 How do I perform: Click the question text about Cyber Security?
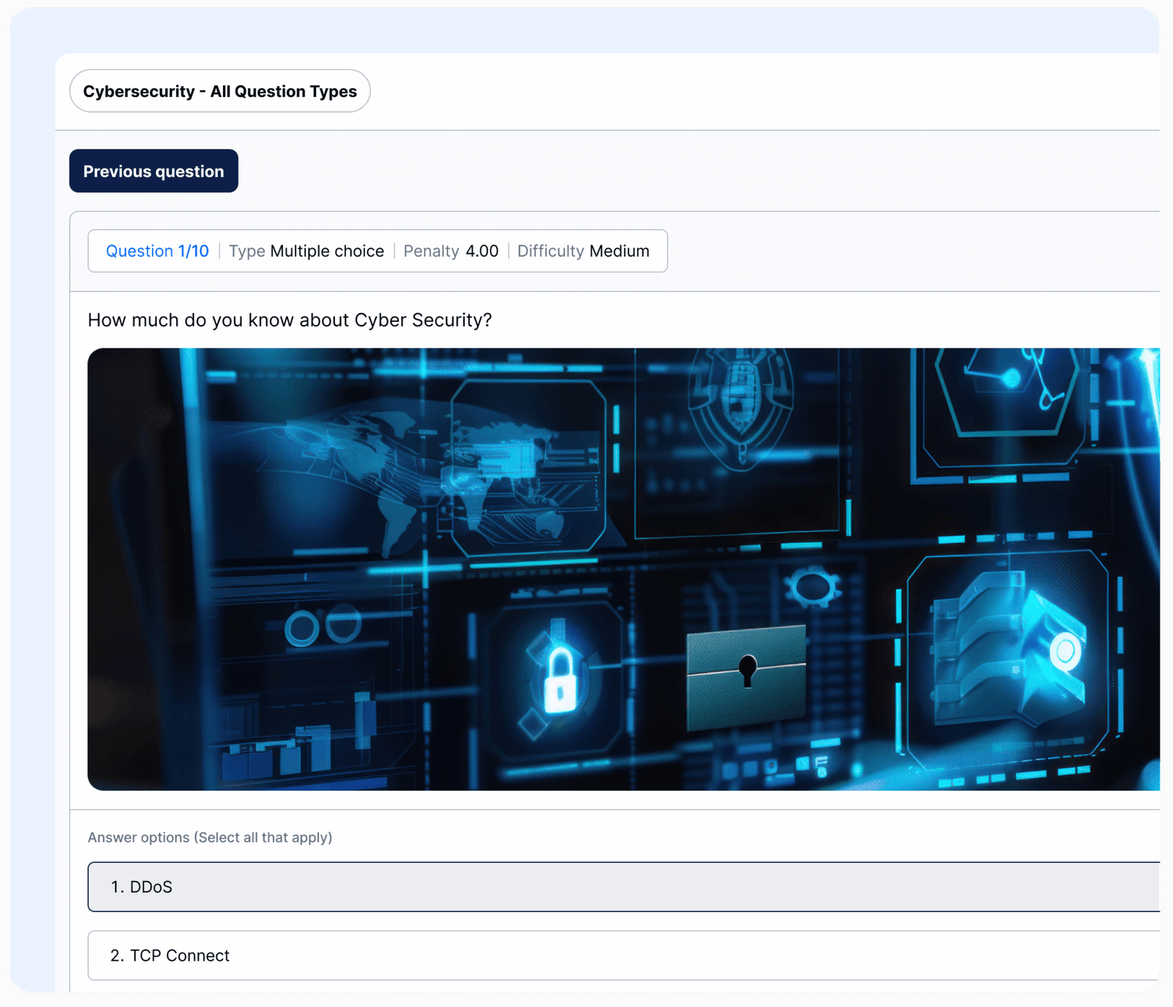coord(290,320)
